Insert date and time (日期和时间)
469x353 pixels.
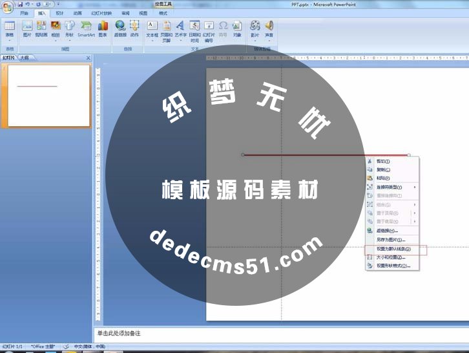(x=194, y=32)
